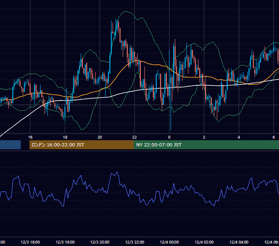The height and width of the screenshot is (246, 279).
Task: Select the 4 hour label on upper chart axis
Action: tap(239, 137)
